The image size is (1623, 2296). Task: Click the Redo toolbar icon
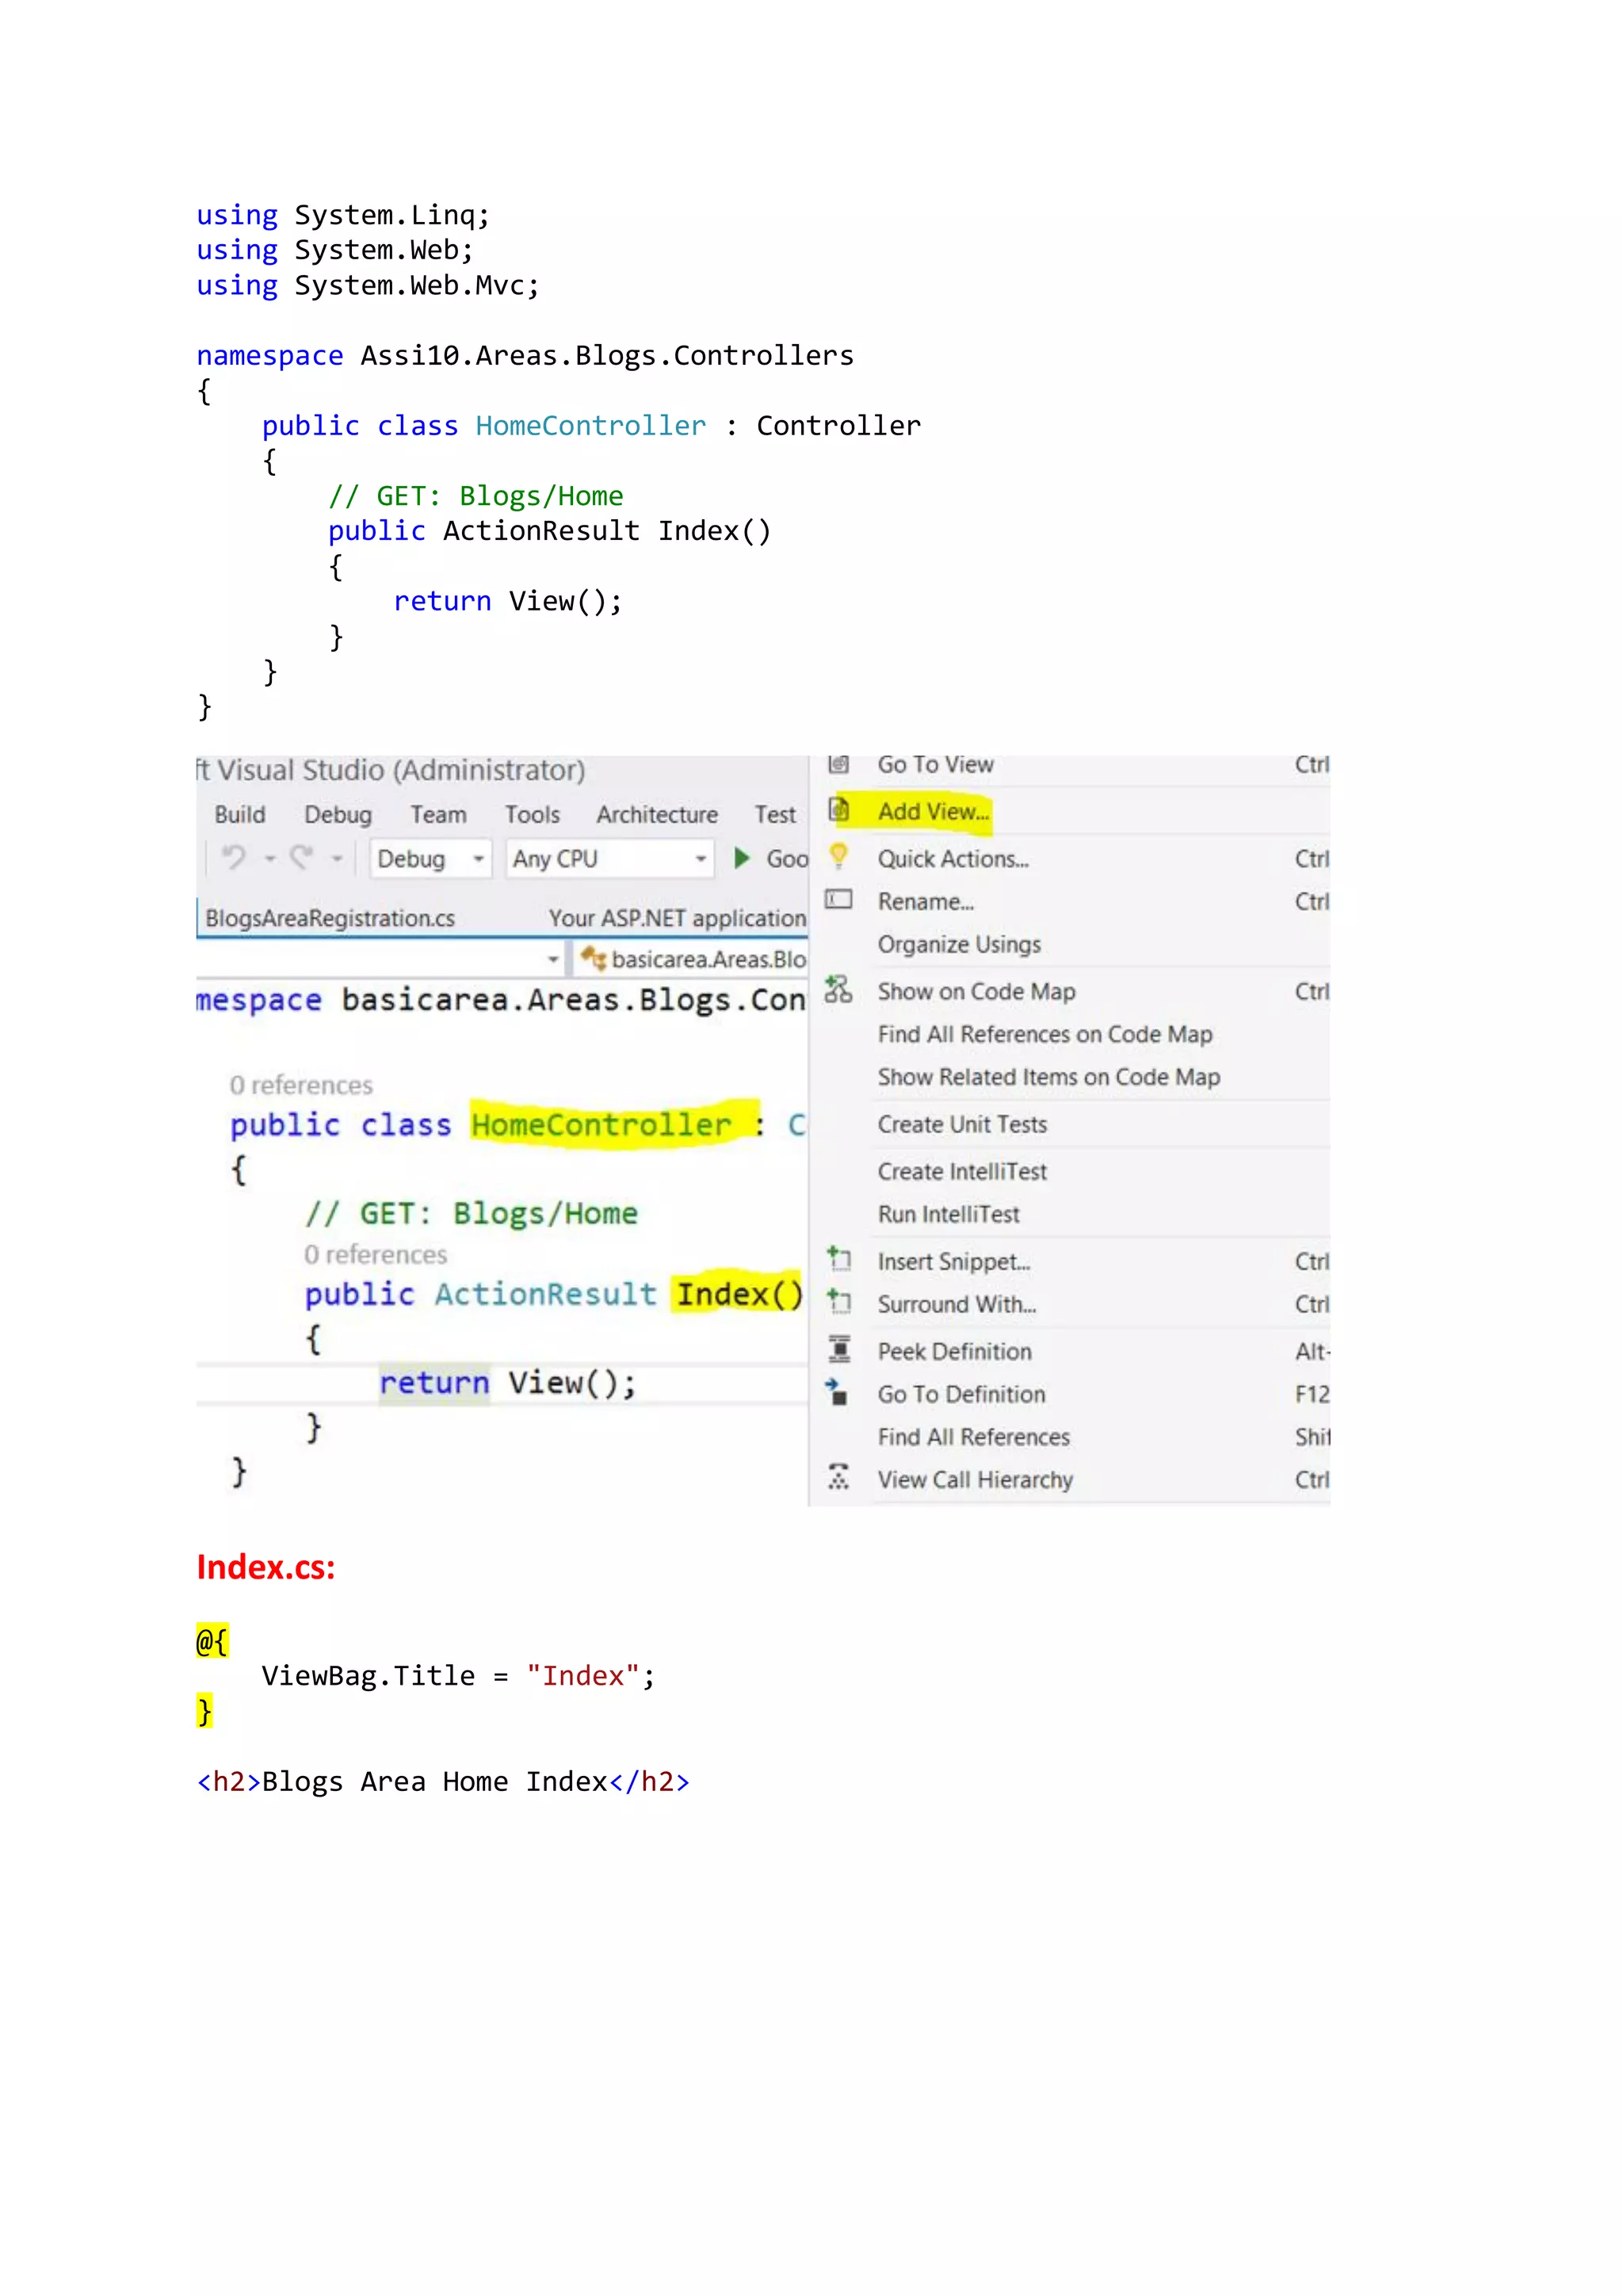pos(301,857)
